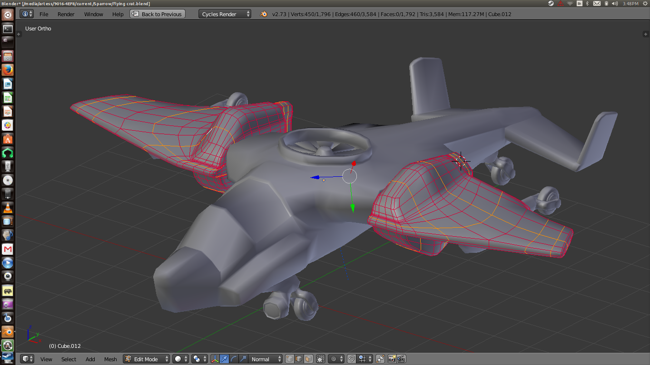Screen dimensions: 650x365
Task: Open the Normal transform orientation dropdown
Action: (266, 359)
